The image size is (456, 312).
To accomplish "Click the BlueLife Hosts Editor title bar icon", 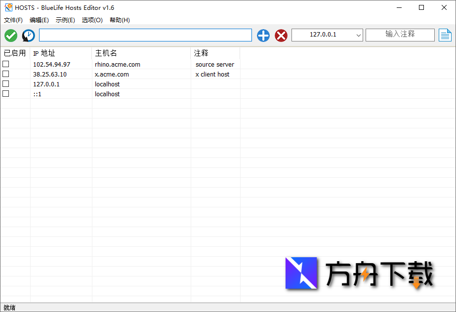I will tap(7, 7).
